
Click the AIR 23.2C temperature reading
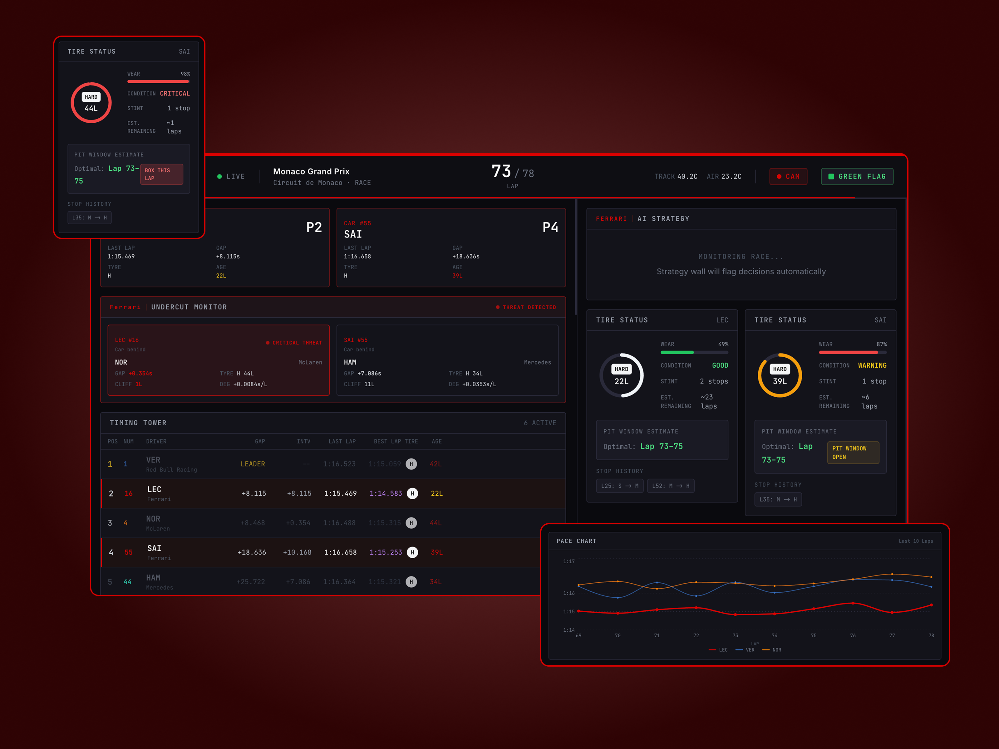(724, 177)
